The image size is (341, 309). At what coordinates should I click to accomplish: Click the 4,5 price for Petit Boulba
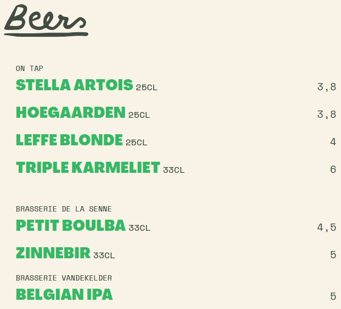(327, 227)
